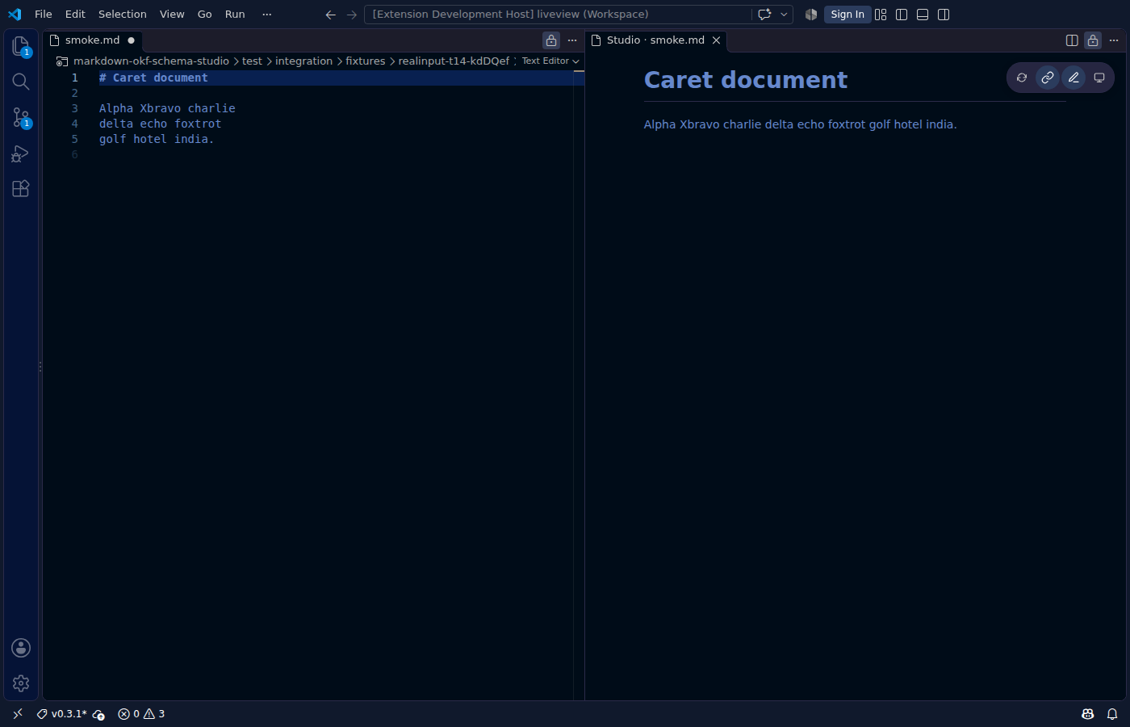Open the Selection menu
The image size is (1130, 727).
123,15
